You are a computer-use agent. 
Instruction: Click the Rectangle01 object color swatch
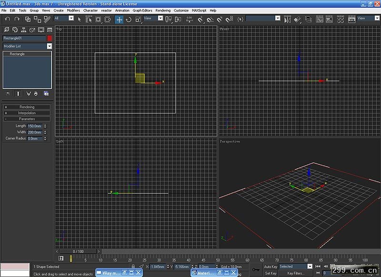click(x=50, y=38)
